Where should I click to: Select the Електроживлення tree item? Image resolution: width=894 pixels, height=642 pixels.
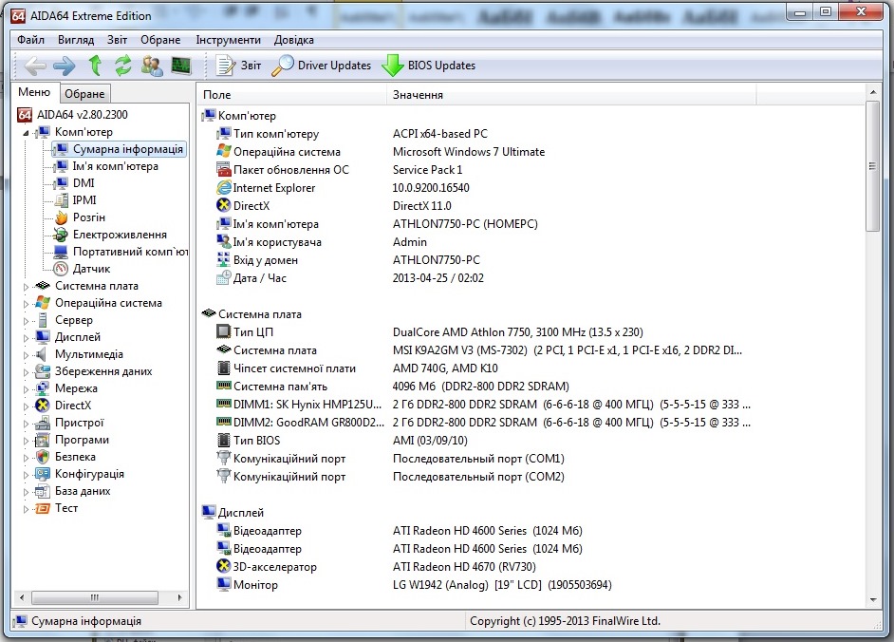(x=110, y=235)
